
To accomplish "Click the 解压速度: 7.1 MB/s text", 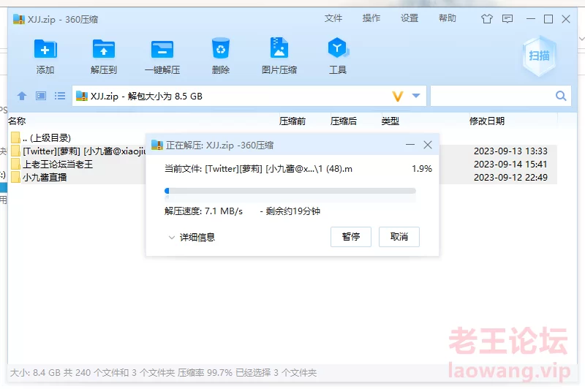I will pyautogui.click(x=203, y=211).
